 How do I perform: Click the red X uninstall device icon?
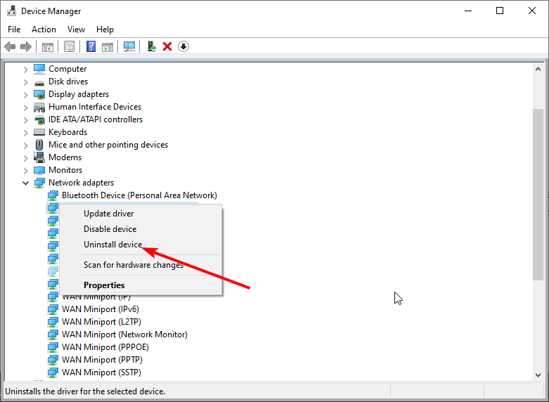tap(167, 46)
